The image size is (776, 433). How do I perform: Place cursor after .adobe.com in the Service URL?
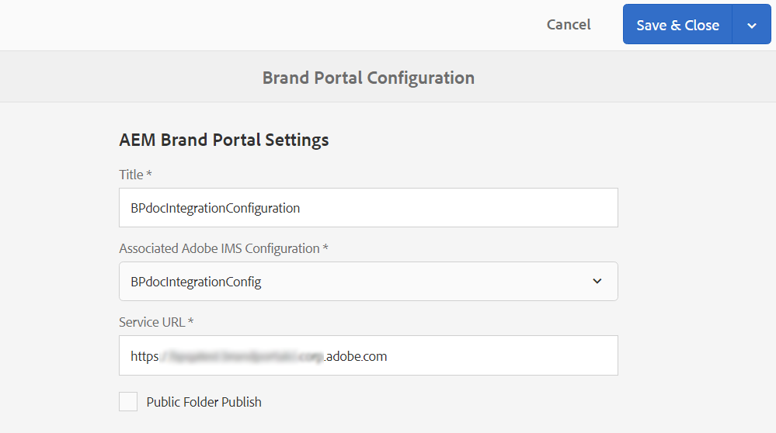pyautogui.click(x=388, y=356)
